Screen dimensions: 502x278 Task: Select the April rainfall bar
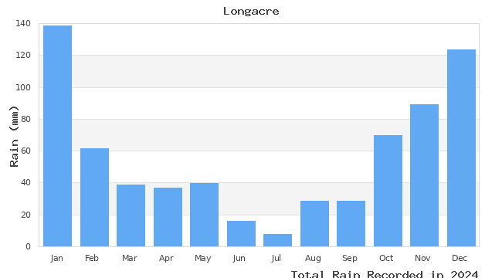pyautogui.click(x=168, y=217)
